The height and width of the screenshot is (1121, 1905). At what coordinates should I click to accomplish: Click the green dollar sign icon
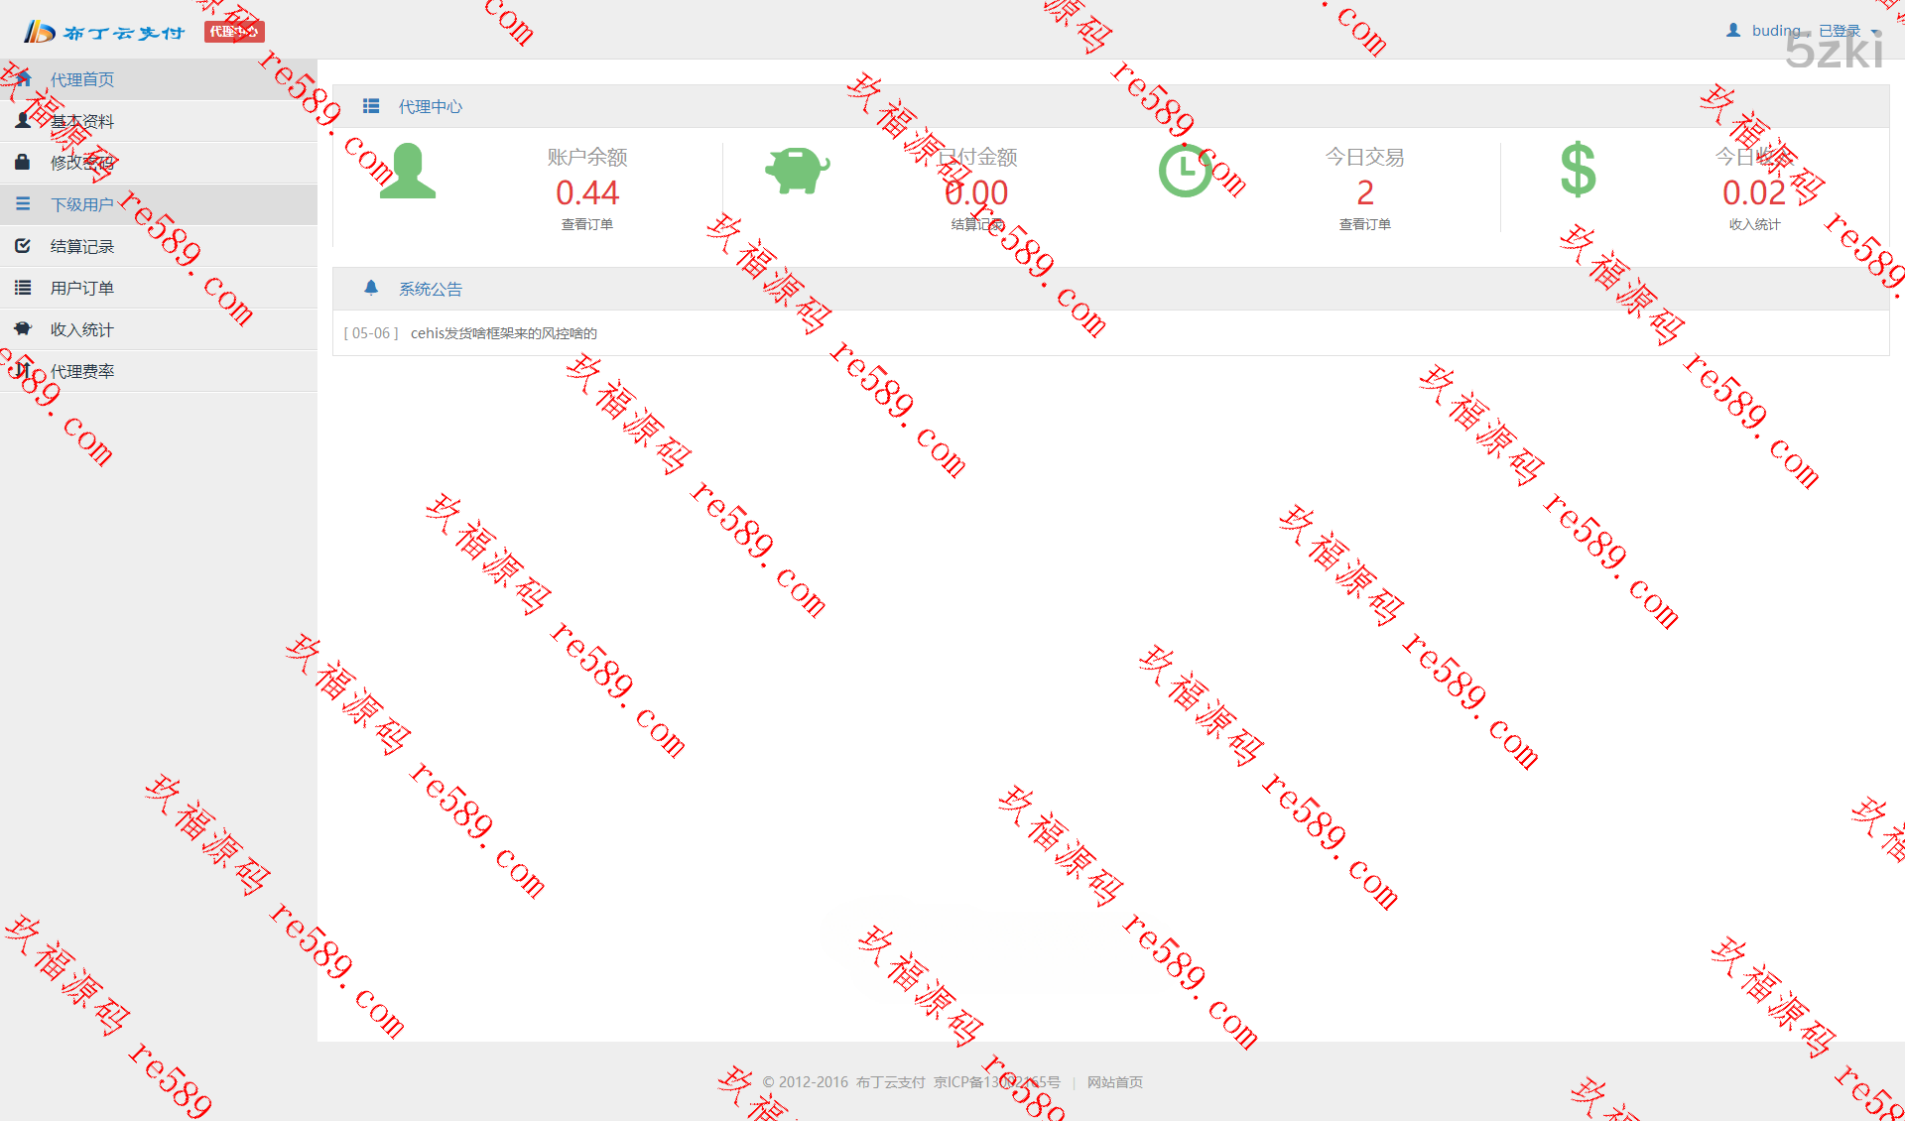coord(1578,171)
